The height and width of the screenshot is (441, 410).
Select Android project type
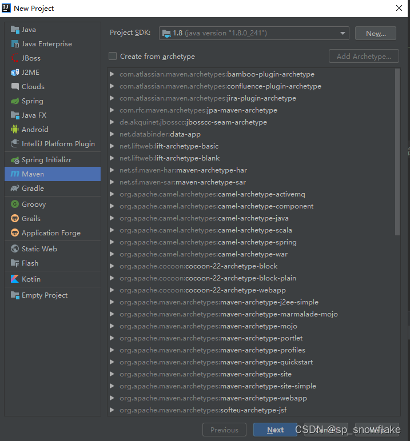click(53, 129)
